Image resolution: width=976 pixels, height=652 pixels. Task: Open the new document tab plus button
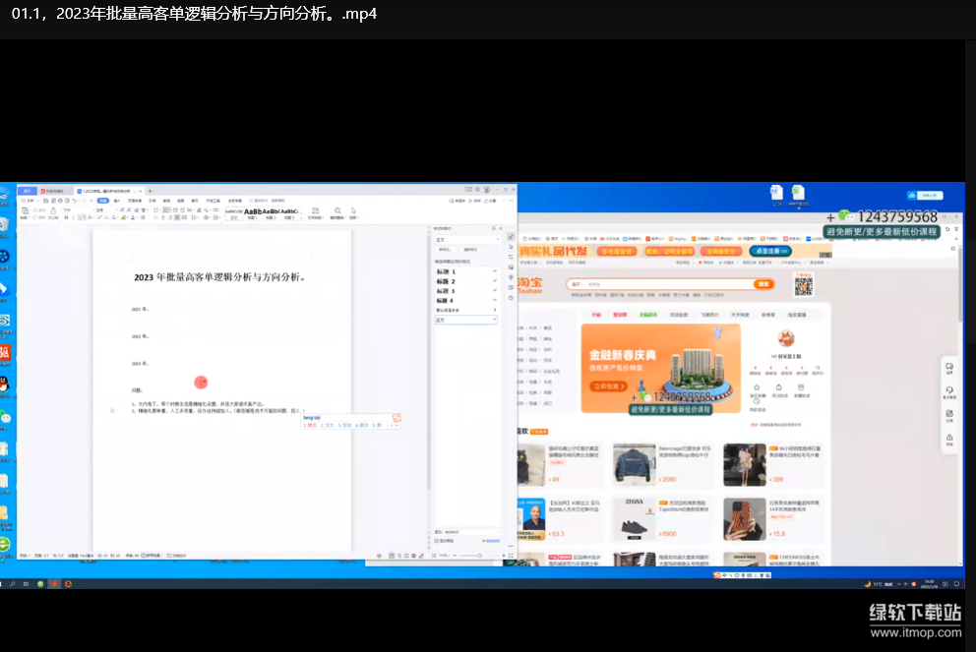pyautogui.click(x=148, y=190)
